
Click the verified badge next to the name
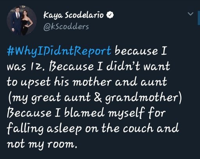[110, 15]
